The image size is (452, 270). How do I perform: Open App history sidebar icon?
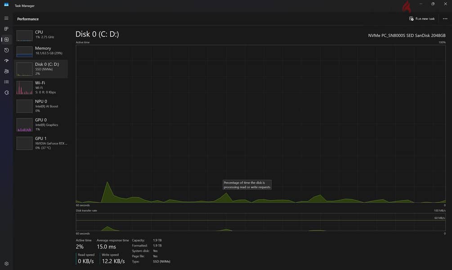(x=6, y=50)
